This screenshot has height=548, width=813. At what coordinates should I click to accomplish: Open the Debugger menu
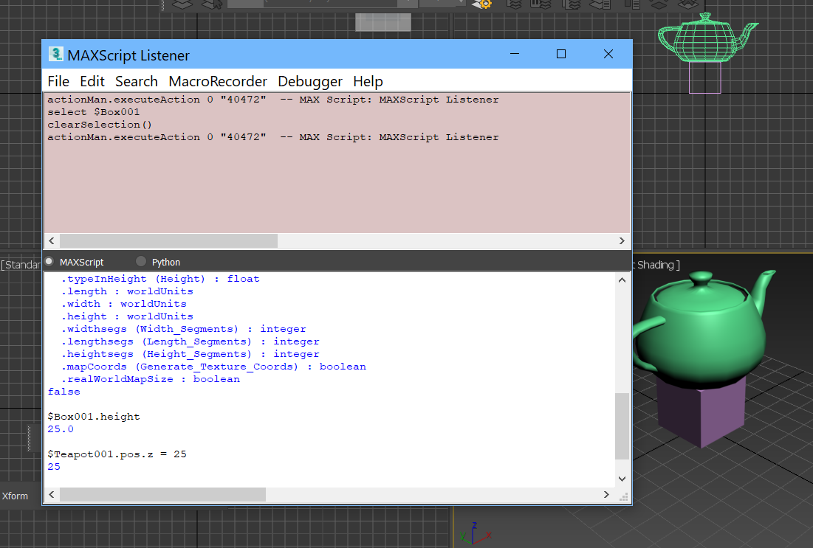pos(310,81)
